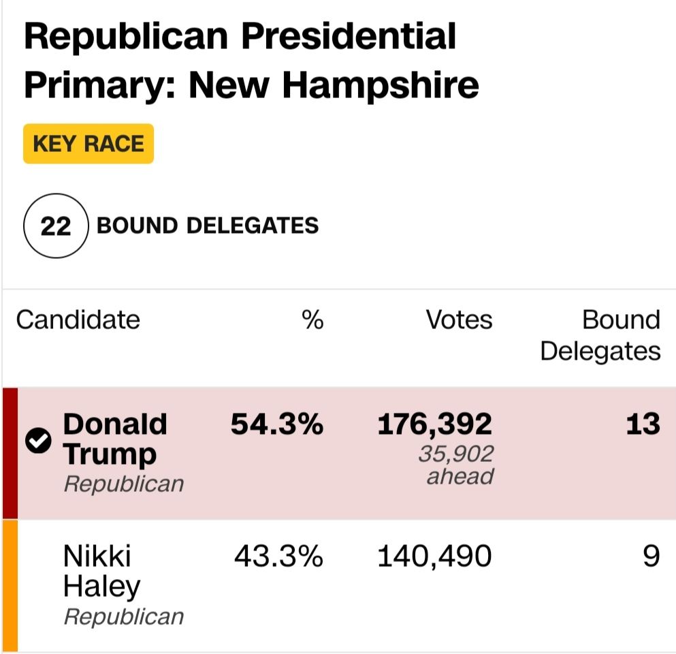Click the dark red Trump color bar
Viewport: 676px width, 654px height.
coord(10,453)
